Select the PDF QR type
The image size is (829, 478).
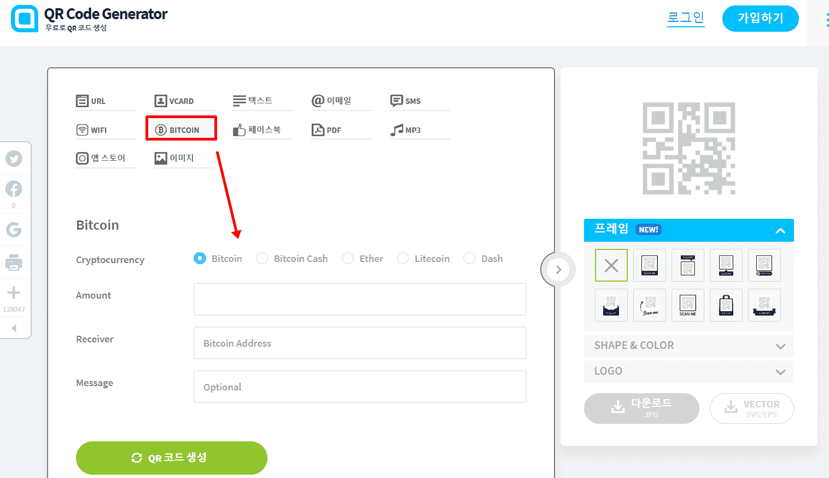[341, 130]
